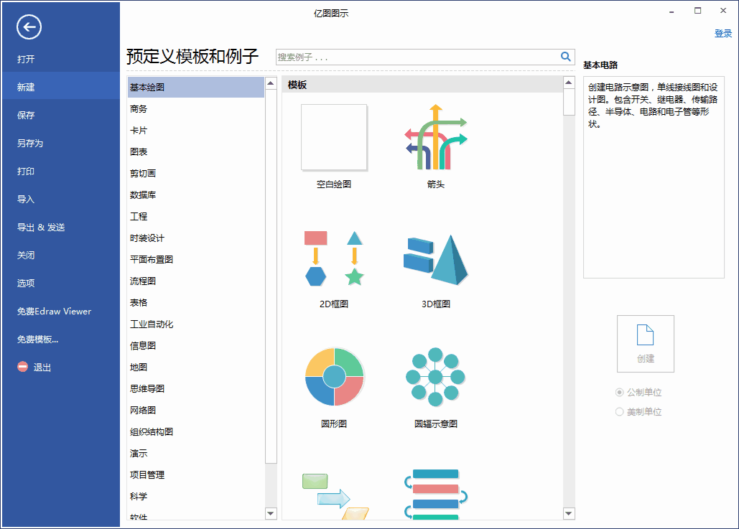This screenshot has width=739, height=529.
Task: Choose the 2D框图 template icon
Action: point(334,258)
